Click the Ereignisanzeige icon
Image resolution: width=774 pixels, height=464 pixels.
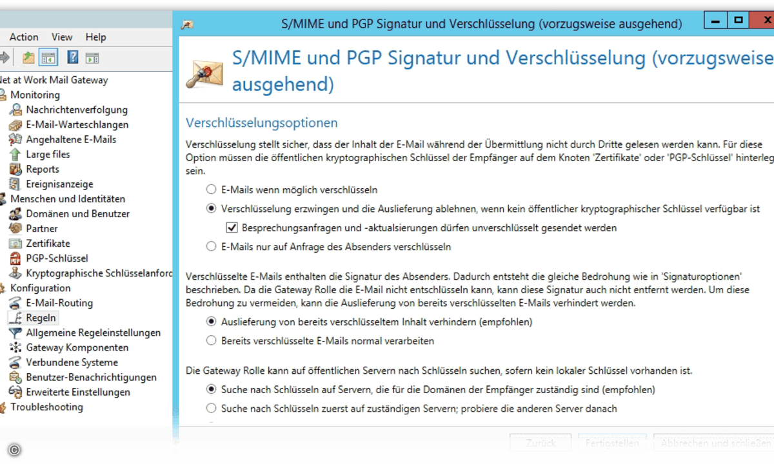(15, 184)
